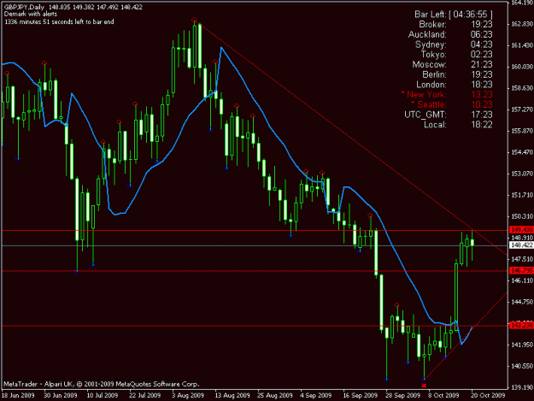Click the red '149.430' price level label
The height and width of the screenshot is (401, 534).
point(521,230)
